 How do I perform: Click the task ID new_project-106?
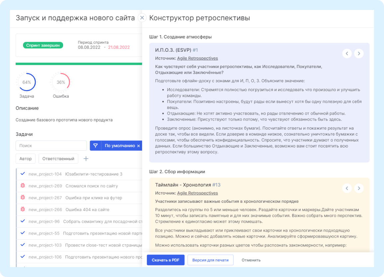click(x=45, y=257)
